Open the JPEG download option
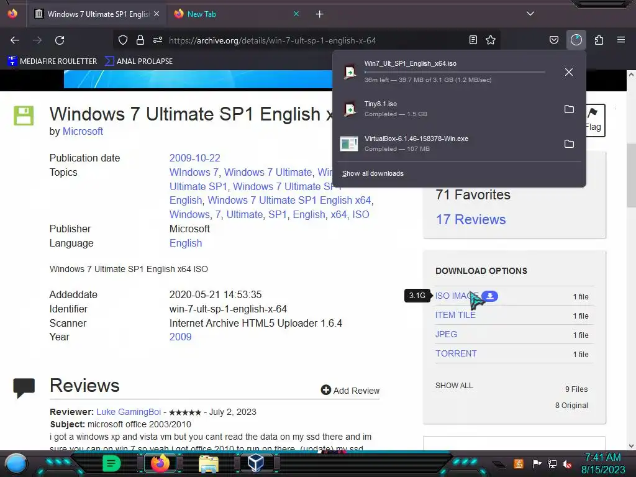The height and width of the screenshot is (477, 636). tap(446, 334)
